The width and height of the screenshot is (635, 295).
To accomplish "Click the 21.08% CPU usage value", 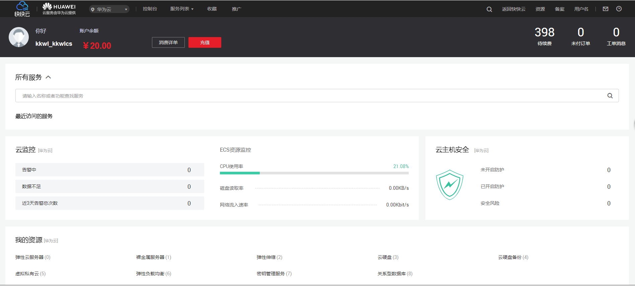I will tap(401, 166).
